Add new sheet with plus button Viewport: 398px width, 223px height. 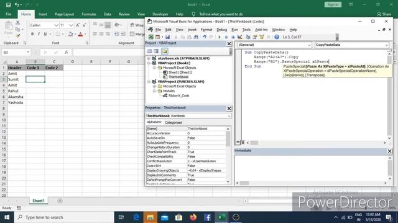60,201
